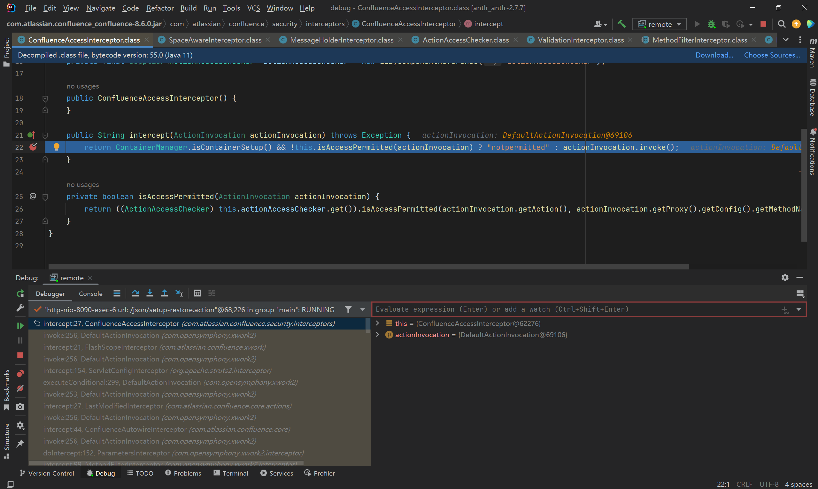Click the Rerun debug session icon
The width and height of the screenshot is (818, 489).
20,294
